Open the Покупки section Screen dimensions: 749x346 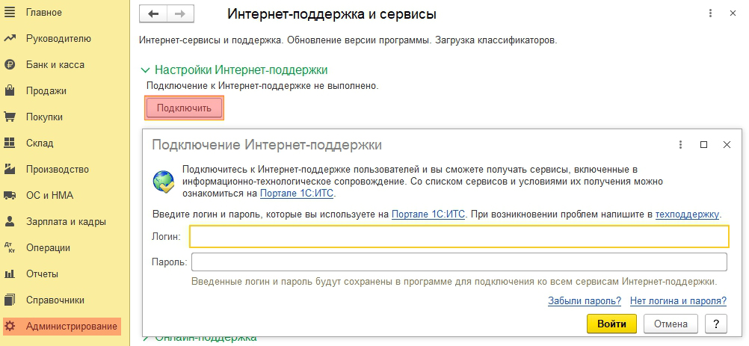(x=44, y=117)
